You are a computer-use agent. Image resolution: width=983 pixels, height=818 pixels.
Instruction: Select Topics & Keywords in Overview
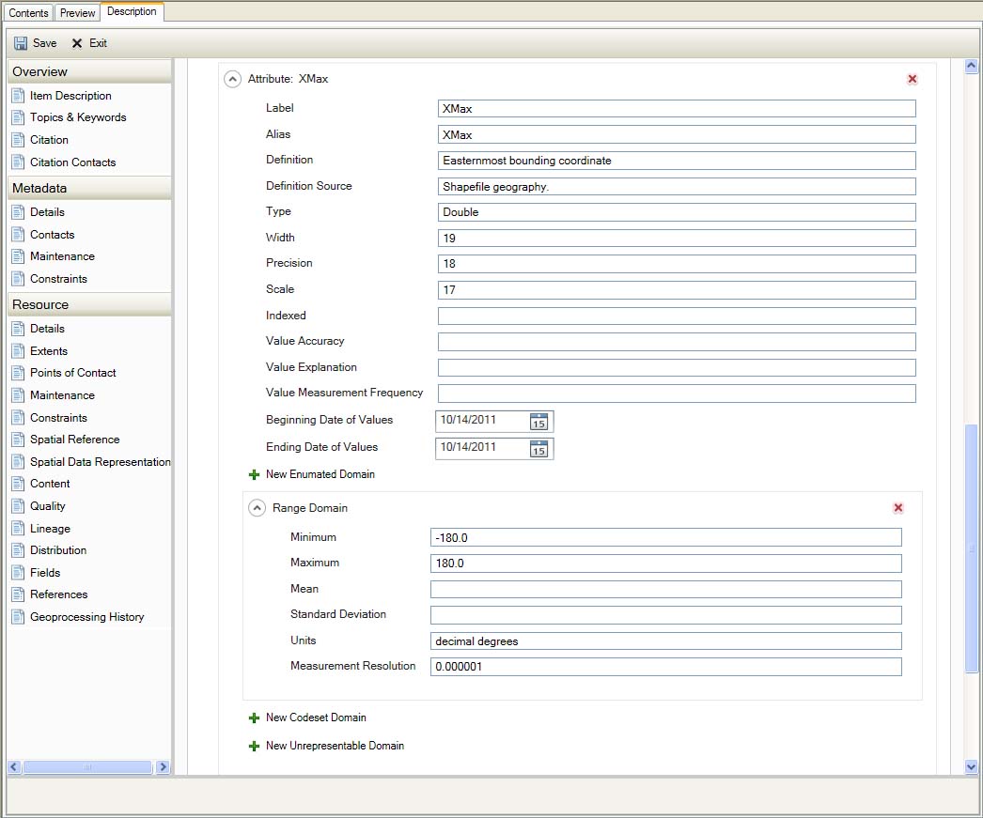click(x=77, y=117)
